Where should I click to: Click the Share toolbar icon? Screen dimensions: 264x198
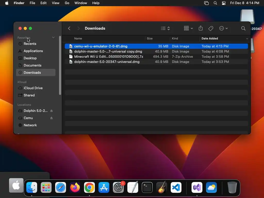tap(201, 28)
